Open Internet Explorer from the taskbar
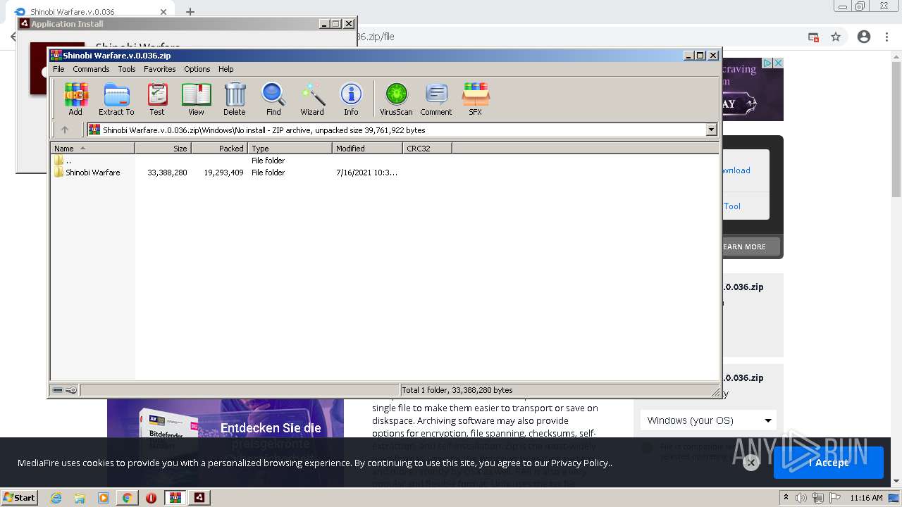 click(56, 498)
